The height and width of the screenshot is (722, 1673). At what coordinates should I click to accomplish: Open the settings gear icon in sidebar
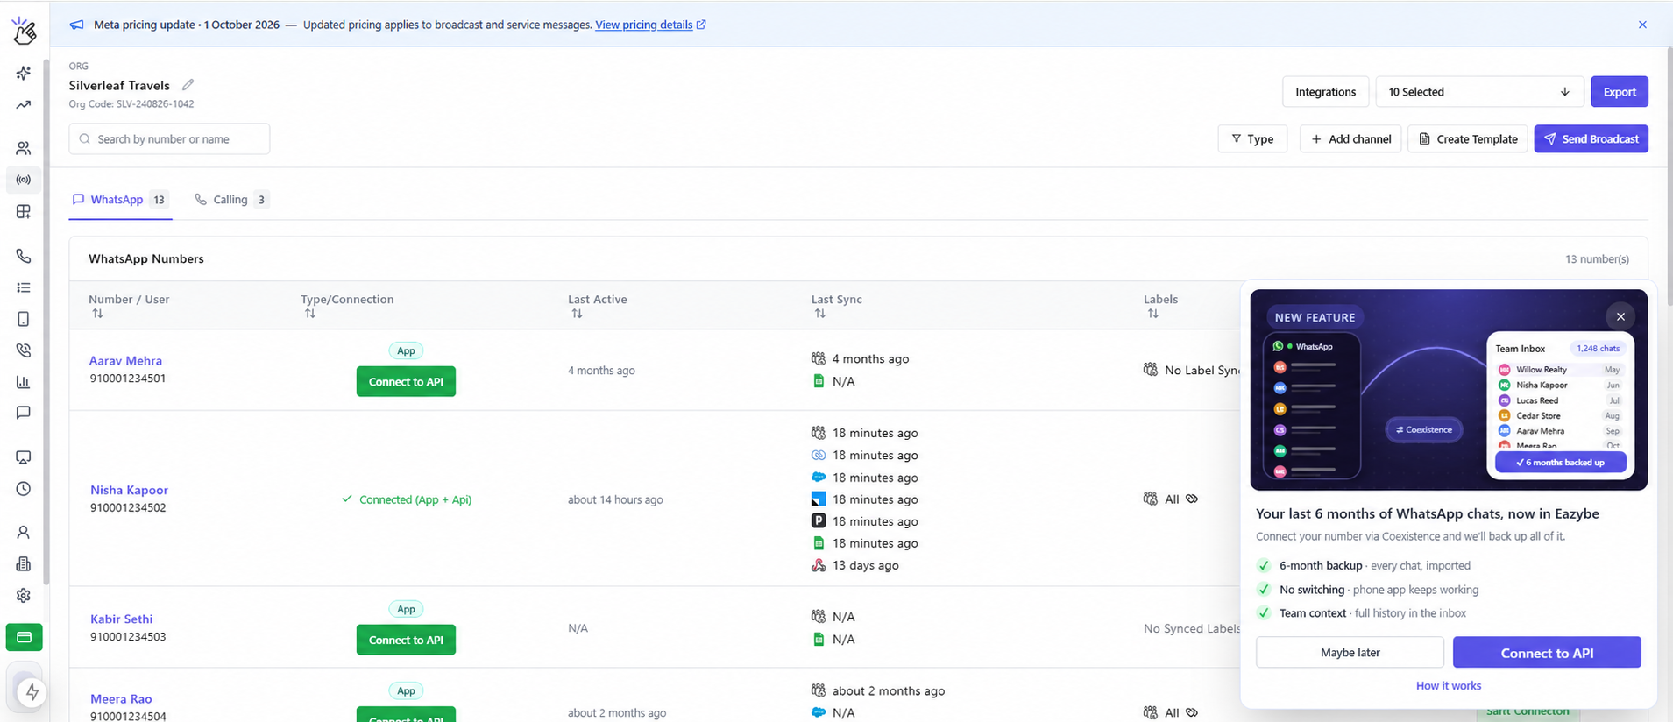click(x=24, y=595)
